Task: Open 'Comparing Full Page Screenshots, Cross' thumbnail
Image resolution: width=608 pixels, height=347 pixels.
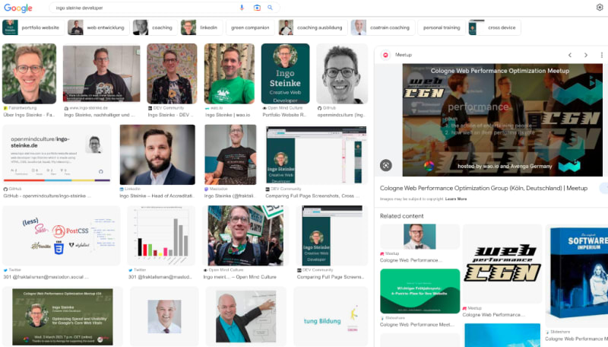Action: [x=316, y=154]
